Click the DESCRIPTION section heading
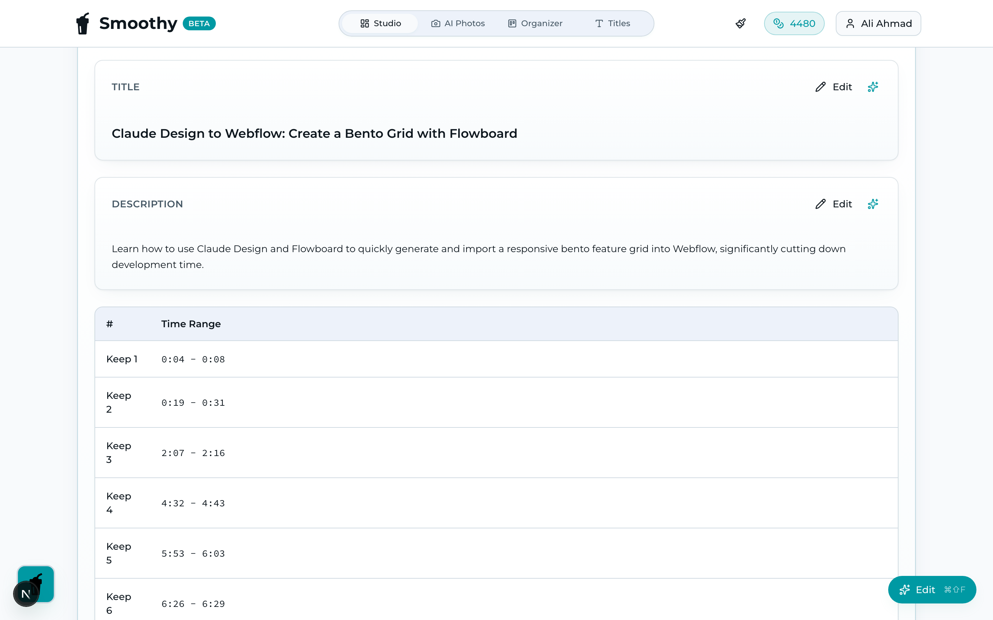993x620 pixels. 147,204
